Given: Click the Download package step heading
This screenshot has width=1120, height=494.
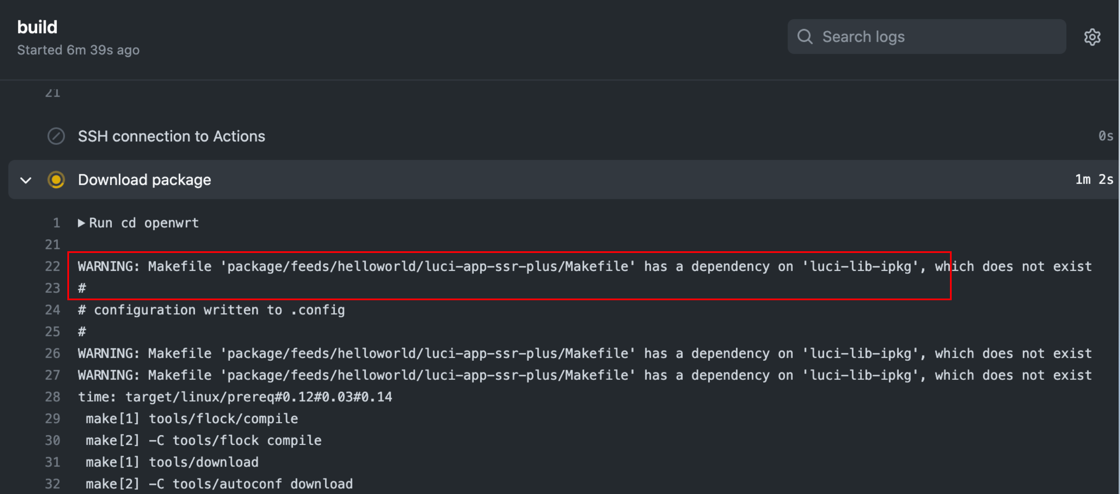Looking at the screenshot, I should click(144, 179).
